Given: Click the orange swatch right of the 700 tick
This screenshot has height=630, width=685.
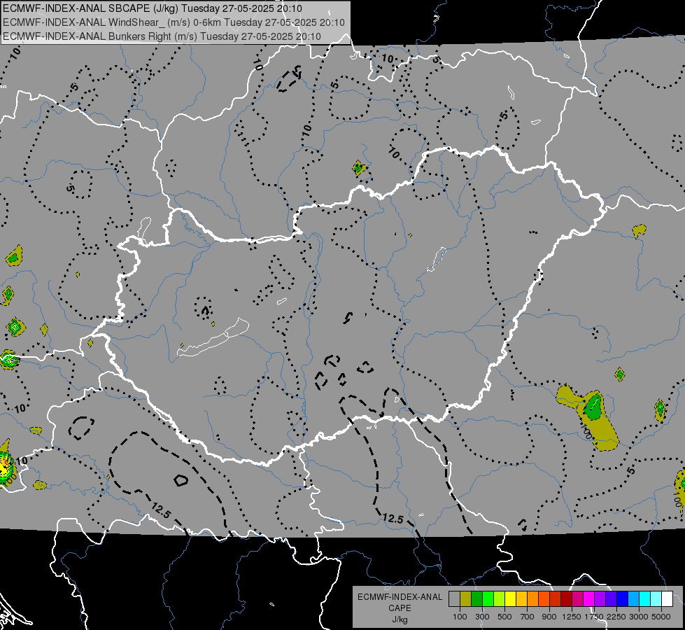Looking at the screenshot, I should [x=533, y=599].
